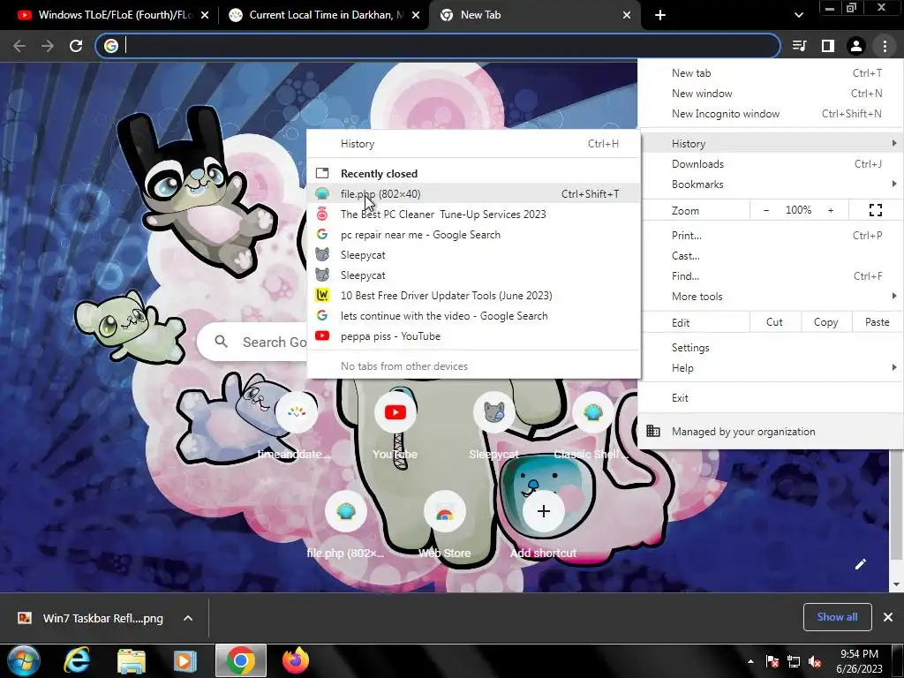Open Downloads from Chrome menu
The width and height of the screenshot is (904, 678).
pos(770,164)
